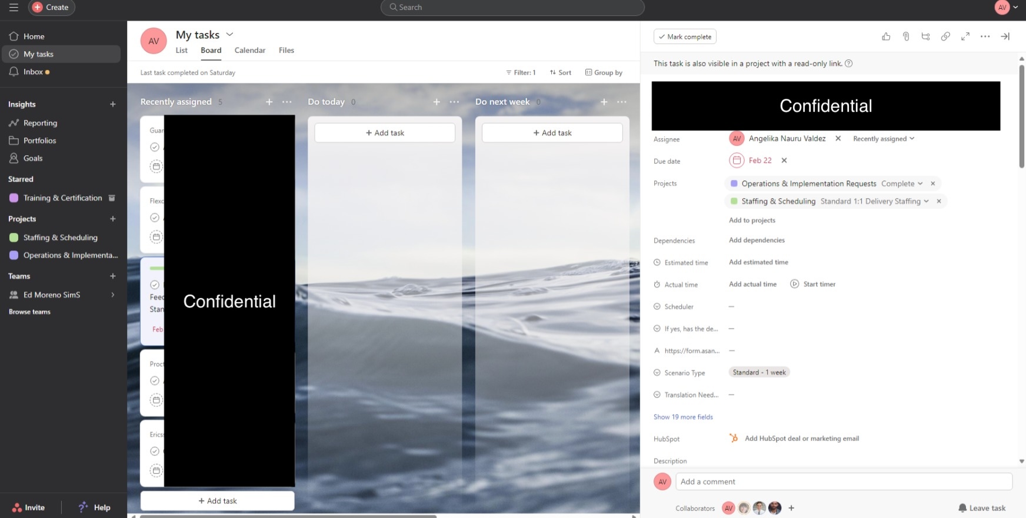Like this task with thumbs-up icon

pyautogui.click(x=886, y=36)
